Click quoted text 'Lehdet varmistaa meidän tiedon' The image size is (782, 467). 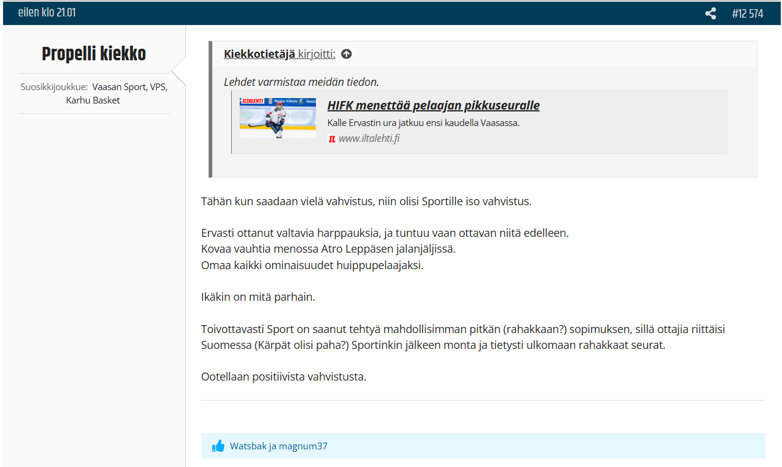pos(301,82)
